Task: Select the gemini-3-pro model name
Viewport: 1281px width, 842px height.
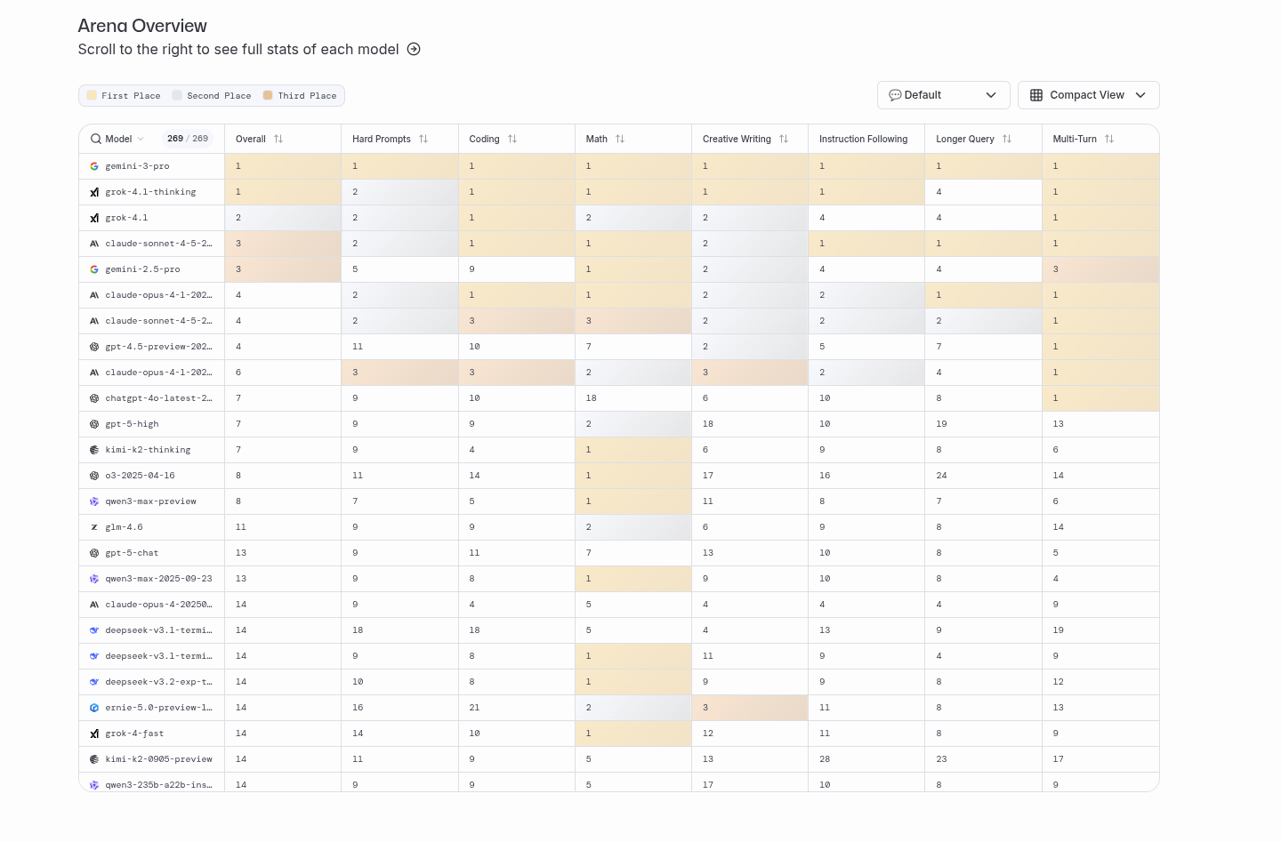Action: (137, 166)
